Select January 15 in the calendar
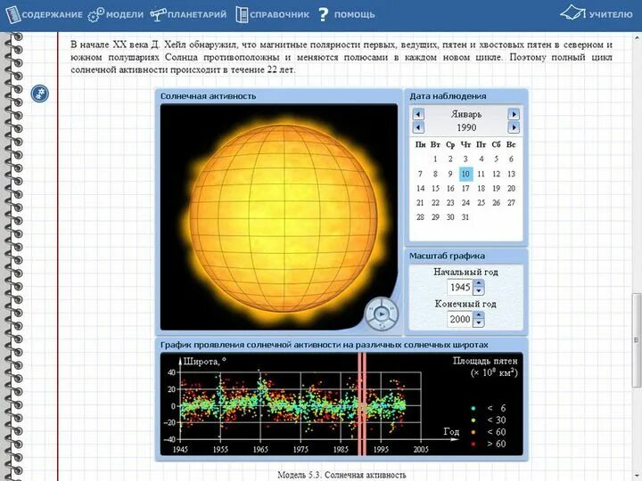642x481 pixels. tap(435, 189)
